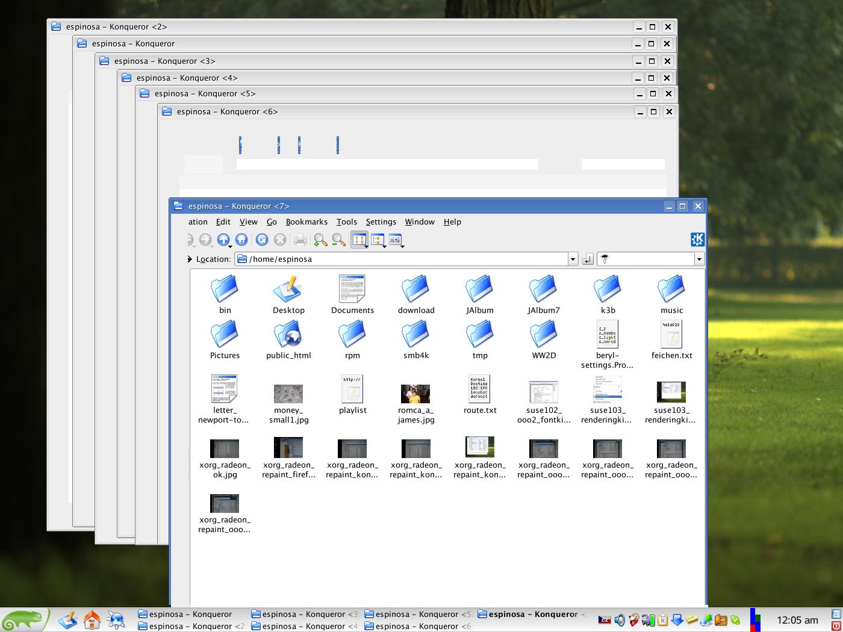The width and height of the screenshot is (843, 632).
Task: Open the filter field dropdown arrow
Action: pos(699,259)
